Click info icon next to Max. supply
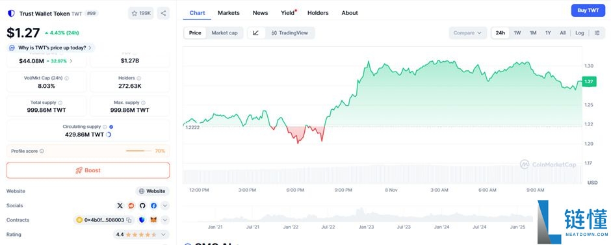The height and width of the screenshot is (245, 611). 144,103
